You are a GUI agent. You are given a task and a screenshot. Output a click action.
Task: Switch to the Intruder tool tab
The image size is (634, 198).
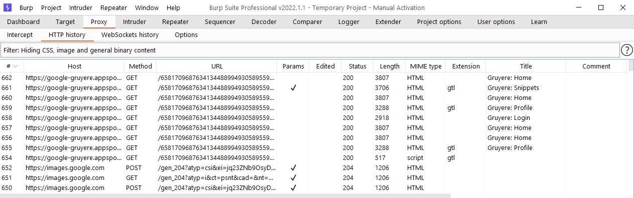tap(135, 22)
